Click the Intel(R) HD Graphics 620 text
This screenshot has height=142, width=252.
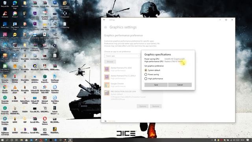pos(174,59)
